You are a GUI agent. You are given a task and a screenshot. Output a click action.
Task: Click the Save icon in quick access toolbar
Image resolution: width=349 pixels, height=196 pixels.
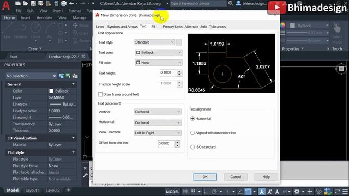point(33,3)
